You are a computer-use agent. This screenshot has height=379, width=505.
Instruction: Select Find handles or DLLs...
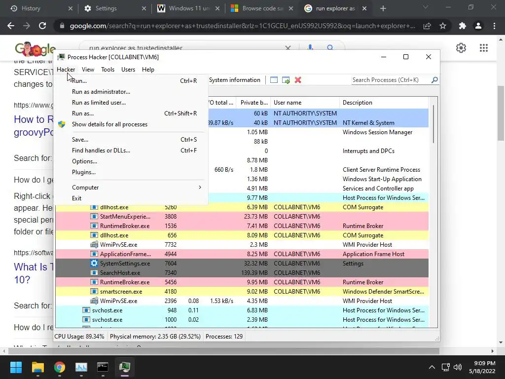click(x=130, y=151)
